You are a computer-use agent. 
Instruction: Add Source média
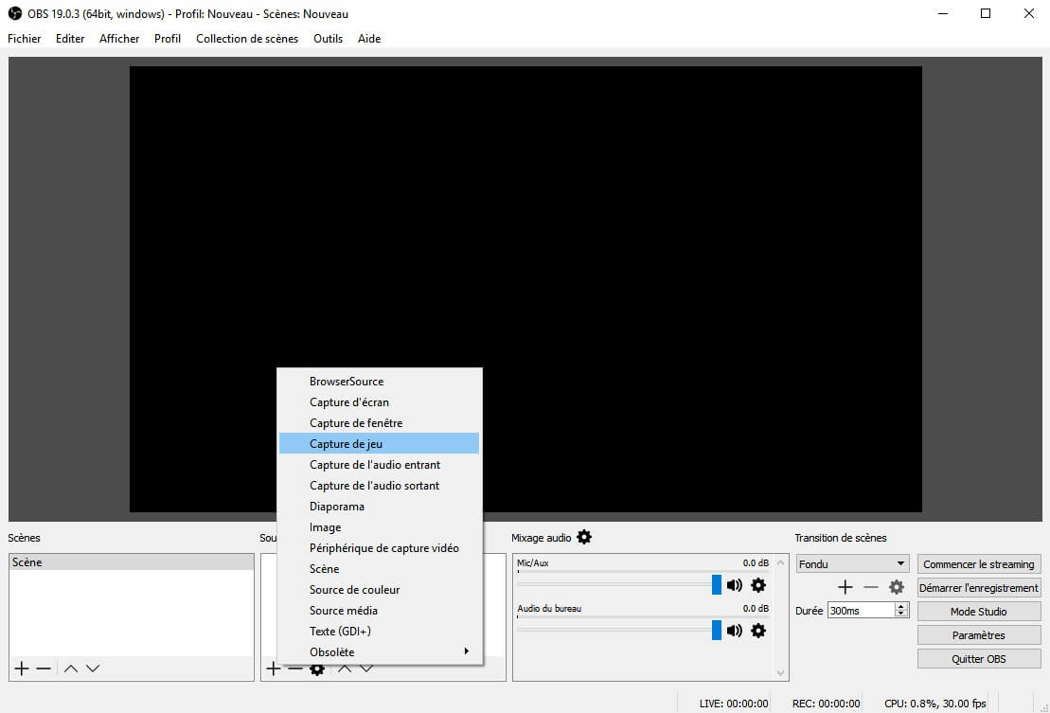(x=379, y=610)
